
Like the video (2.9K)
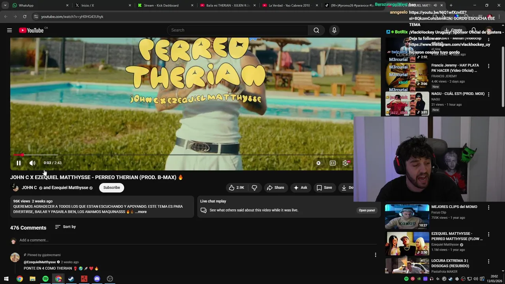[236, 188]
